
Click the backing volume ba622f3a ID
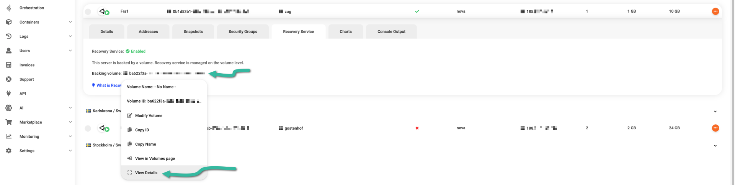167,73
